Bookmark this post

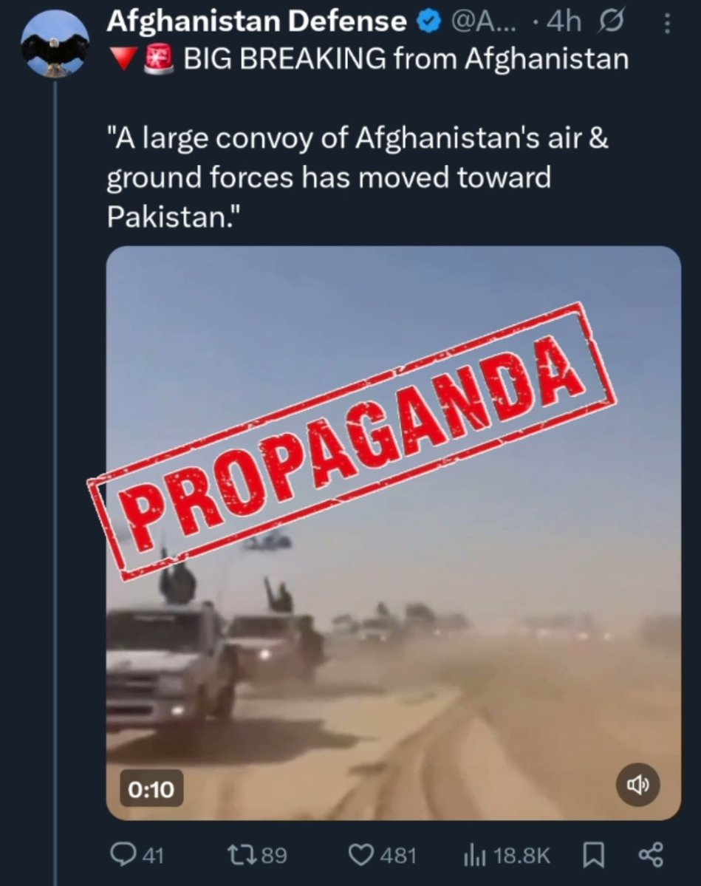[x=593, y=855]
